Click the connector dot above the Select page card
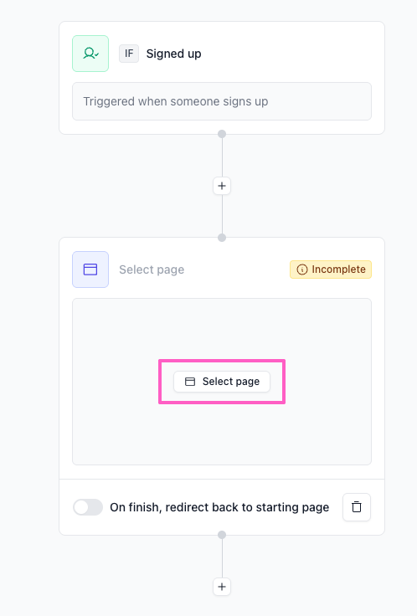This screenshot has width=417, height=616. 222,238
